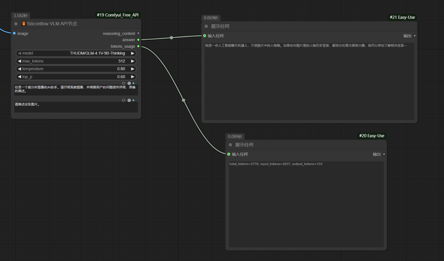Click the image input socket
Viewport: 444px width, 261px height.
coord(14,33)
